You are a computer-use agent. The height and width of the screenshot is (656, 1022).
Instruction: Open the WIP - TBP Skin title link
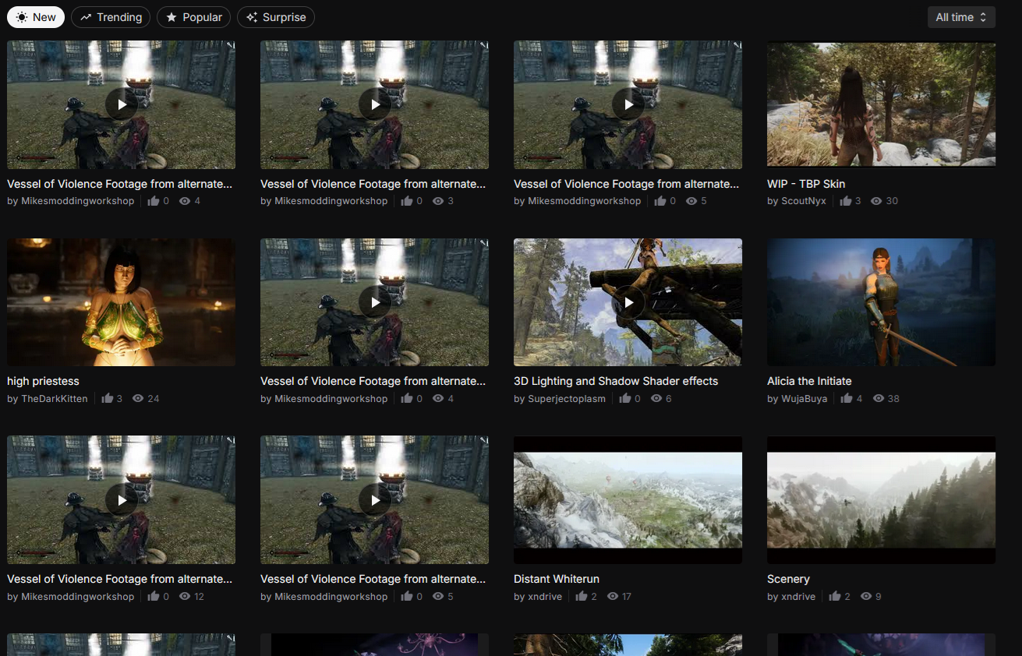(806, 184)
